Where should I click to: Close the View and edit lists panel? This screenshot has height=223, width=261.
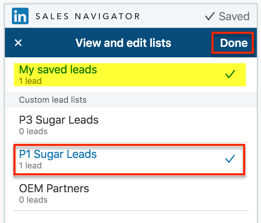click(18, 43)
